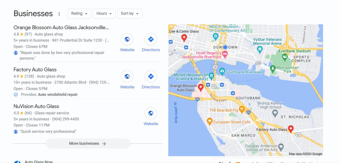Click the Orange Blossom Auto Glass red map pin

[201, 88]
